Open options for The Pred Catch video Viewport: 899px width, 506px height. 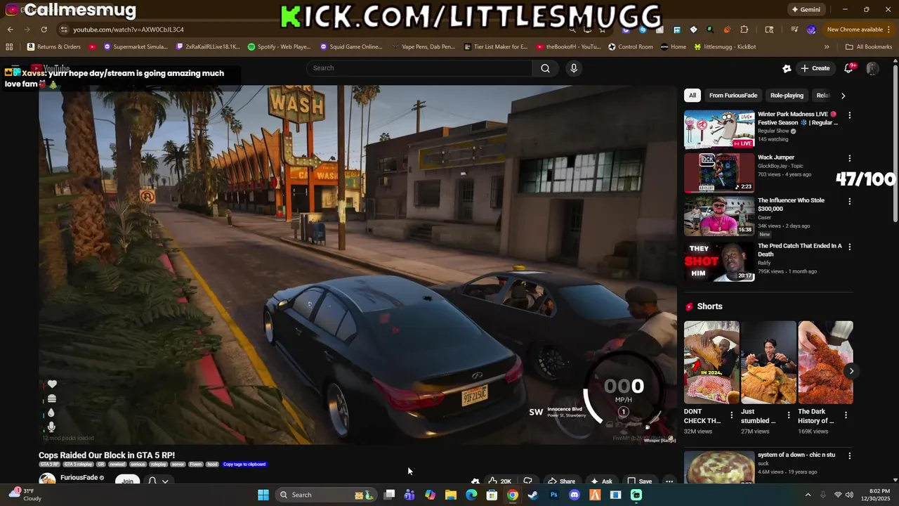tap(849, 247)
